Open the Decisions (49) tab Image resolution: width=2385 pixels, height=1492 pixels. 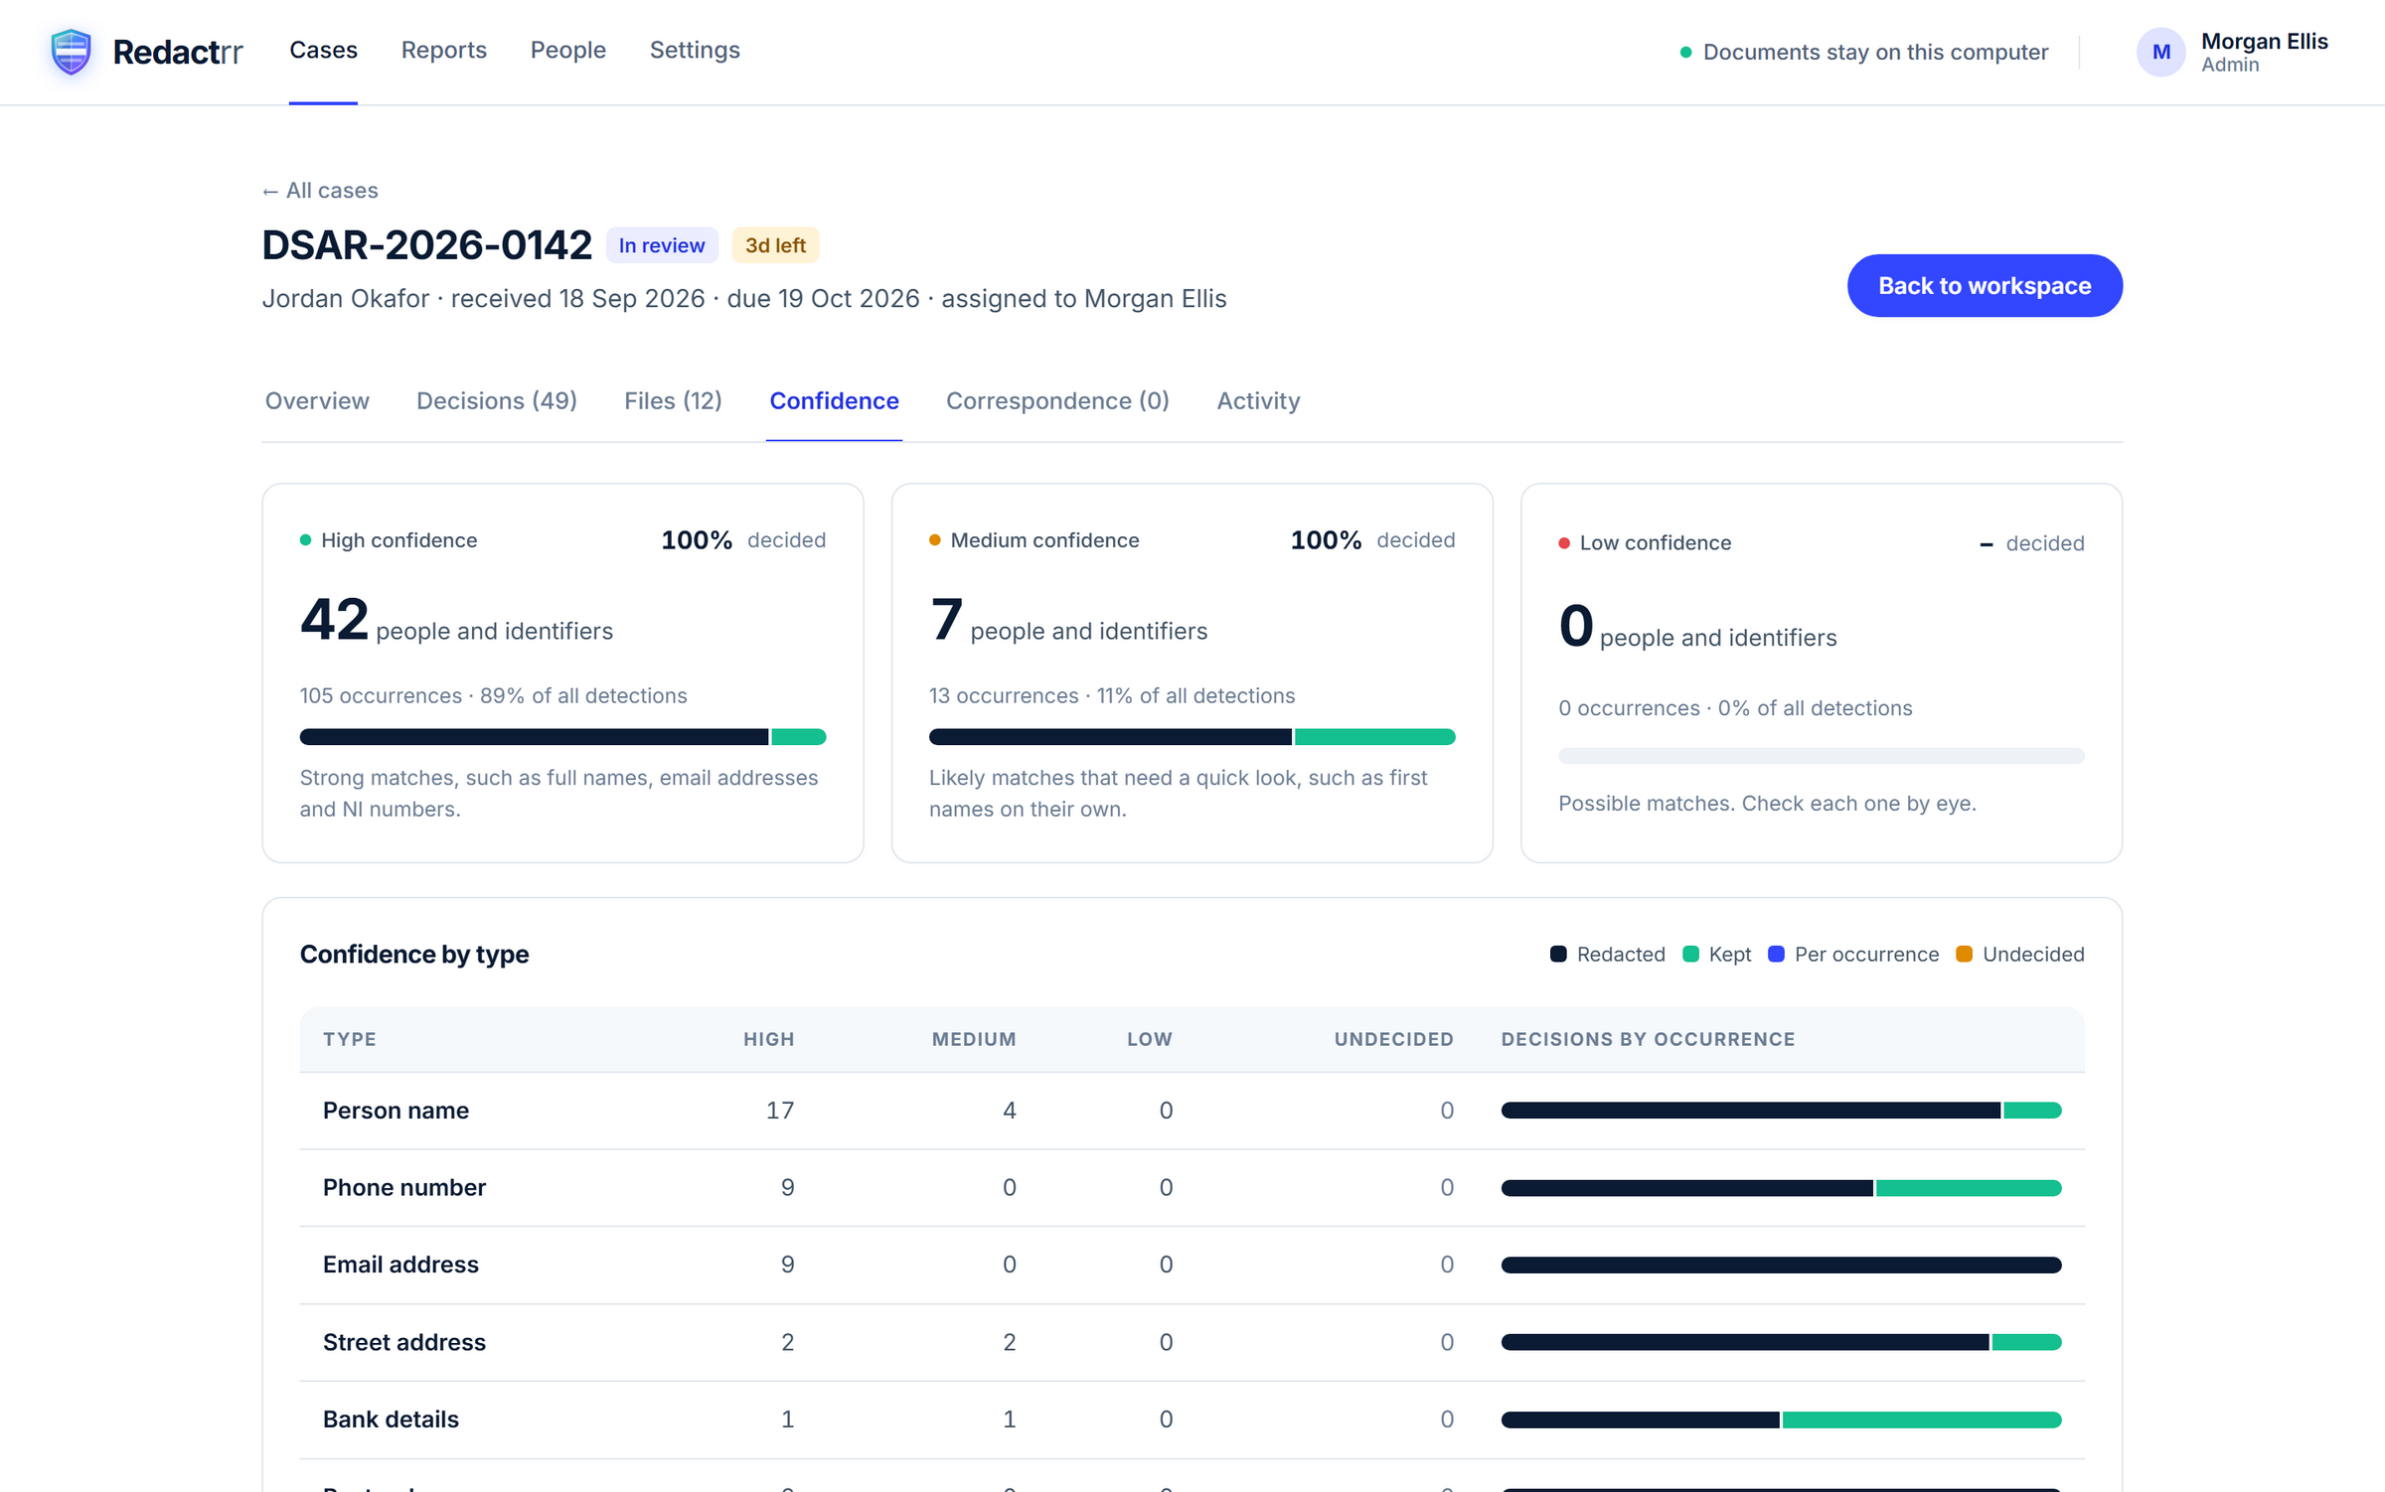(x=496, y=400)
